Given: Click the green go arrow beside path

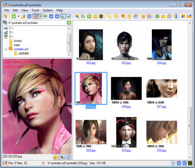Looking at the screenshot, I should tap(69, 22).
